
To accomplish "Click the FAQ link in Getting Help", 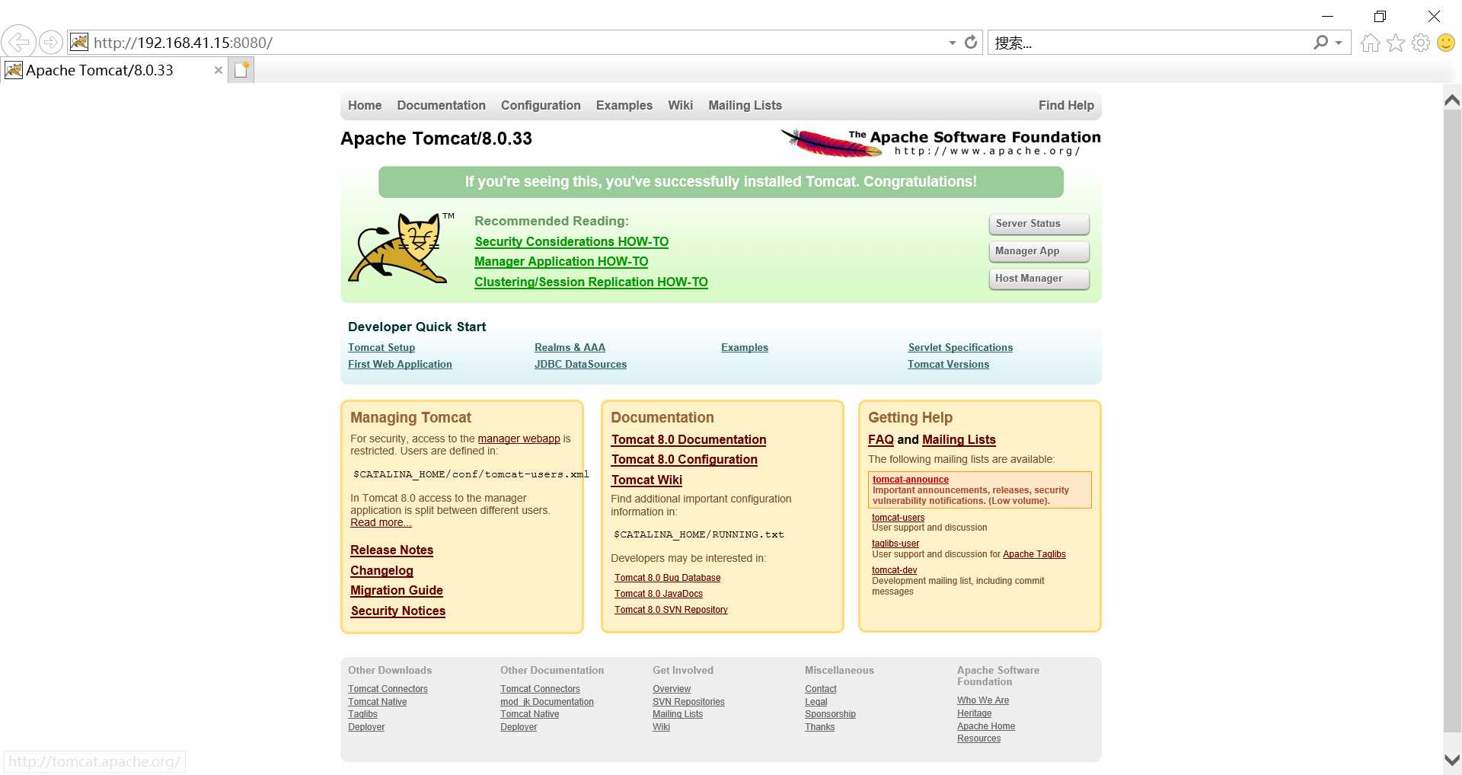I will 880,439.
